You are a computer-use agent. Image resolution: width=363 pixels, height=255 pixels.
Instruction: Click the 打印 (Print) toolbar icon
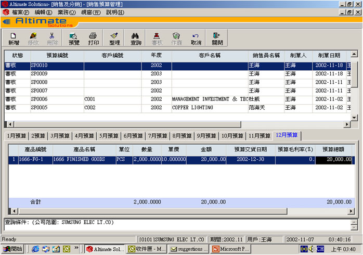(x=94, y=39)
